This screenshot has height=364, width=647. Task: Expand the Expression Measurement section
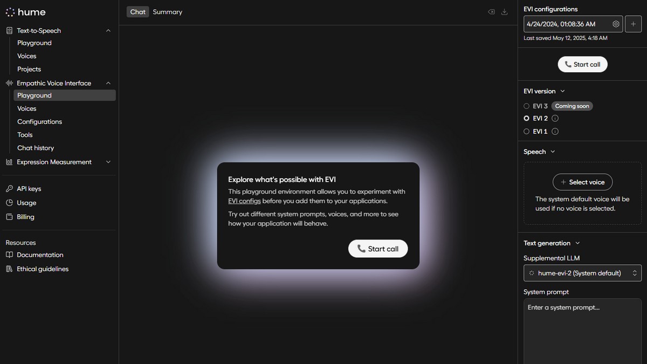pos(108,162)
